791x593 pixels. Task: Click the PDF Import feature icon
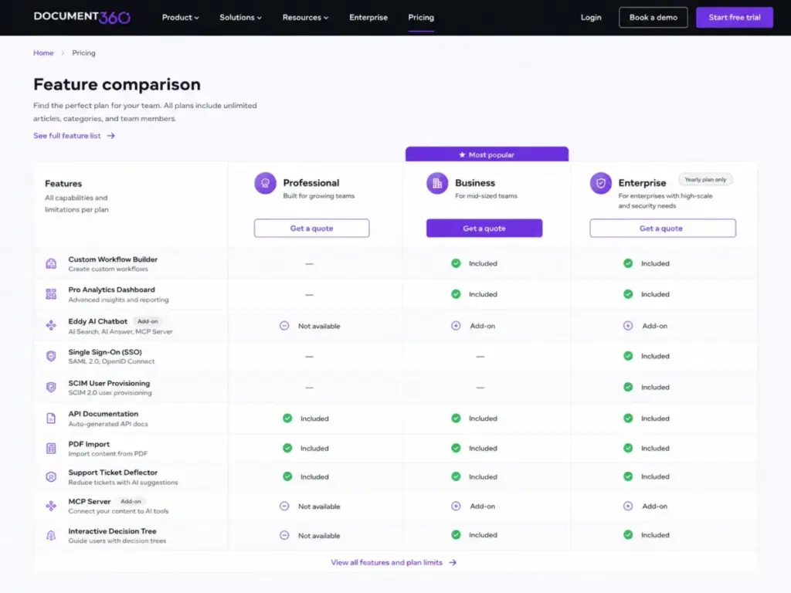point(51,449)
